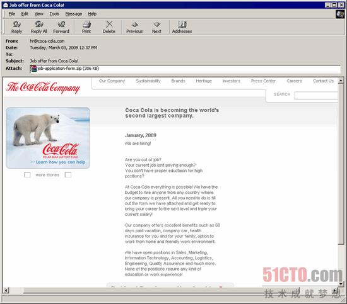Click the box left of 'more stories'
This screenshot has width=347, height=304.
coord(27,175)
